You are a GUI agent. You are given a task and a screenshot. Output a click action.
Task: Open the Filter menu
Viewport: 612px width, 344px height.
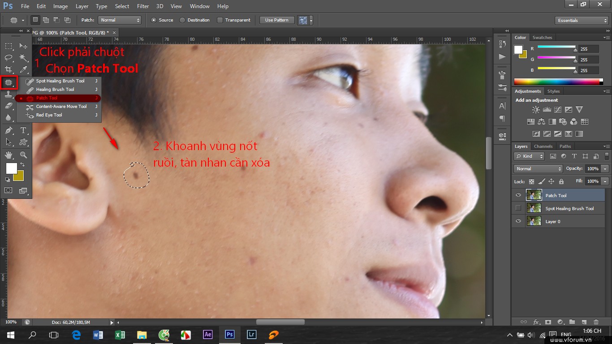tap(143, 6)
